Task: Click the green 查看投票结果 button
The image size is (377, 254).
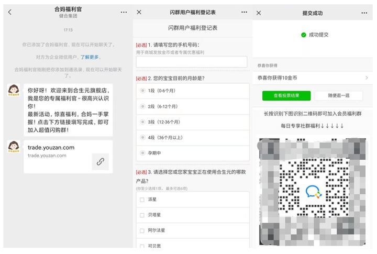Action: [x=286, y=96]
